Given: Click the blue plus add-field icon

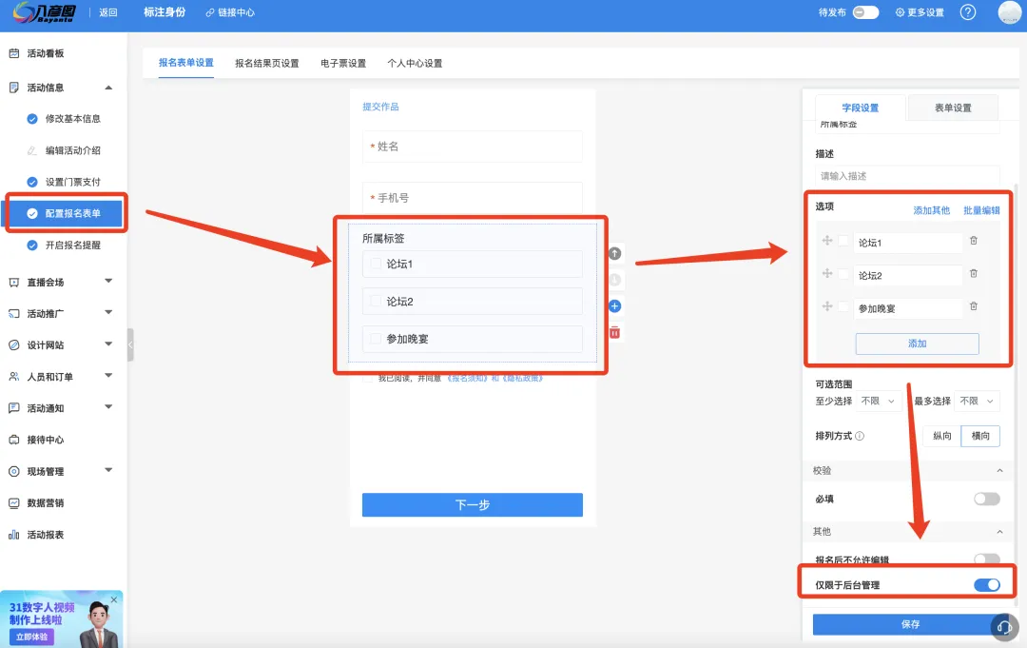Looking at the screenshot, I should (614, 306).
